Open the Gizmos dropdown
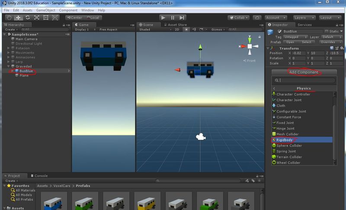Image resolution: width=346 pixels, height=210 pixels. (218, 29)
